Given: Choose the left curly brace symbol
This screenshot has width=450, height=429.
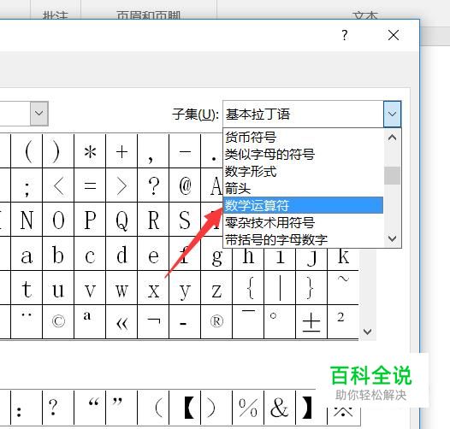Looking at the screenshot, I should 248,288.
